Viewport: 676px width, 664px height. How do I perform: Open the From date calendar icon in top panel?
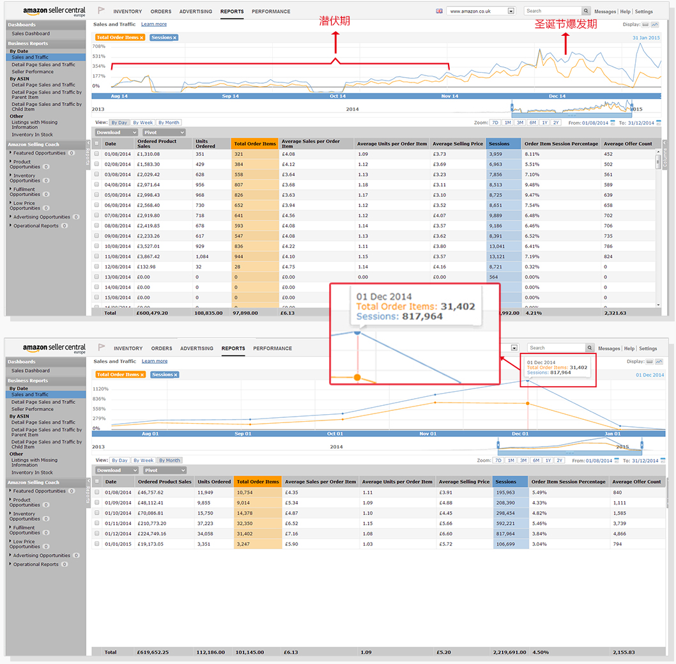pyautogui.click(x=613, y=123)
